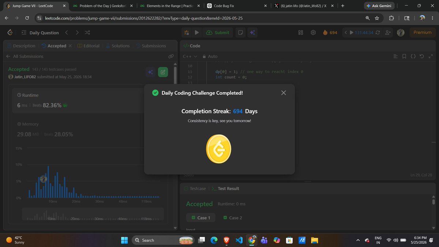Screen dimensions: 439x247
Task: Click the debugger icon beside Run
Action: pyautogui.click(x=187, y=33)
